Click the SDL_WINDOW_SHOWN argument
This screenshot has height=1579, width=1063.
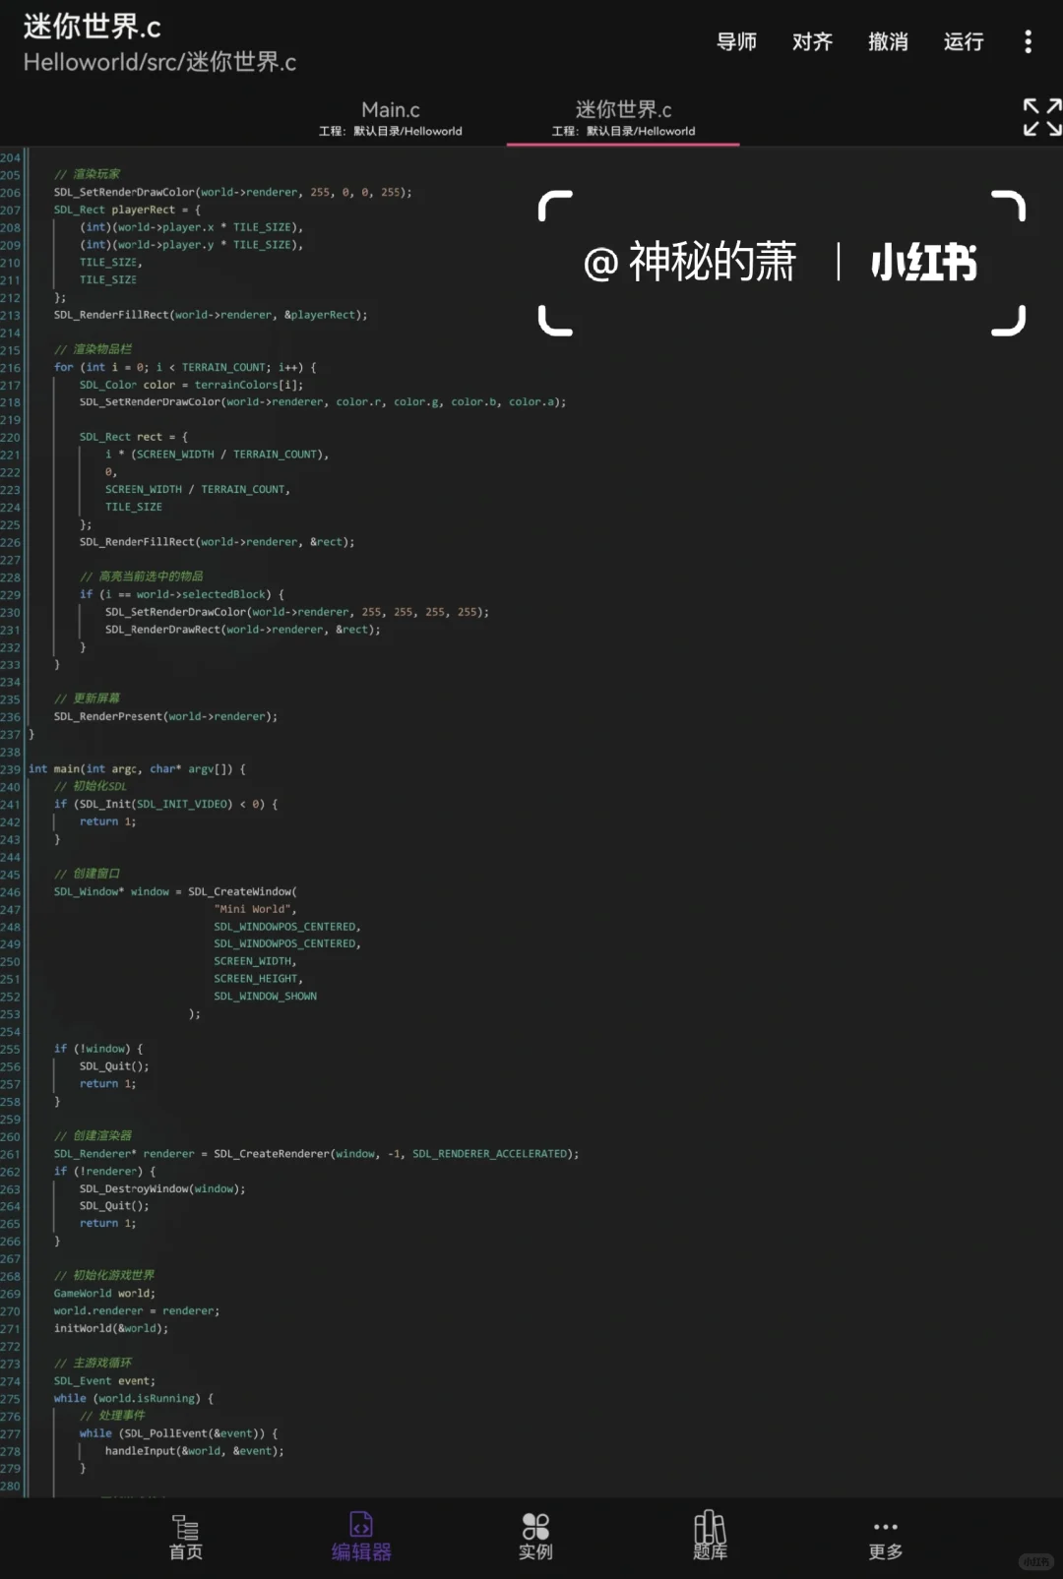[x=265, y=997]
